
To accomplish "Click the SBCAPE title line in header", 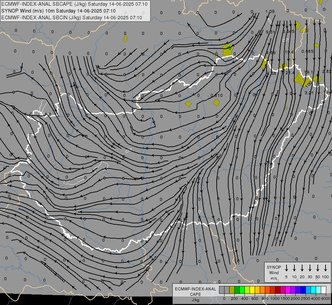I will point(74,4).
